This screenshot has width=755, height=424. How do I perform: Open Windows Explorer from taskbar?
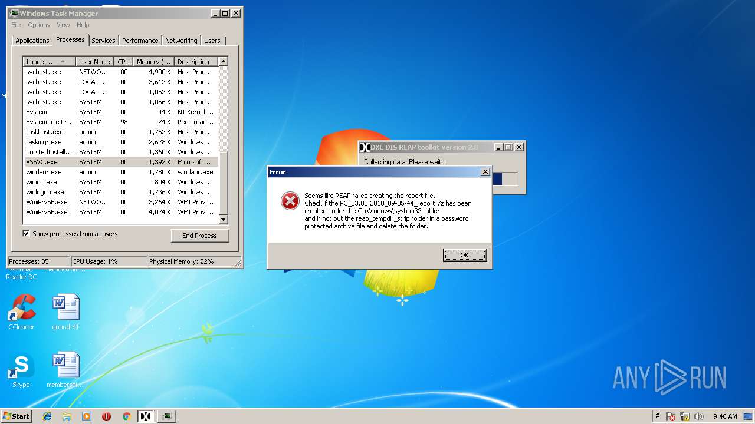click(67, 416)
